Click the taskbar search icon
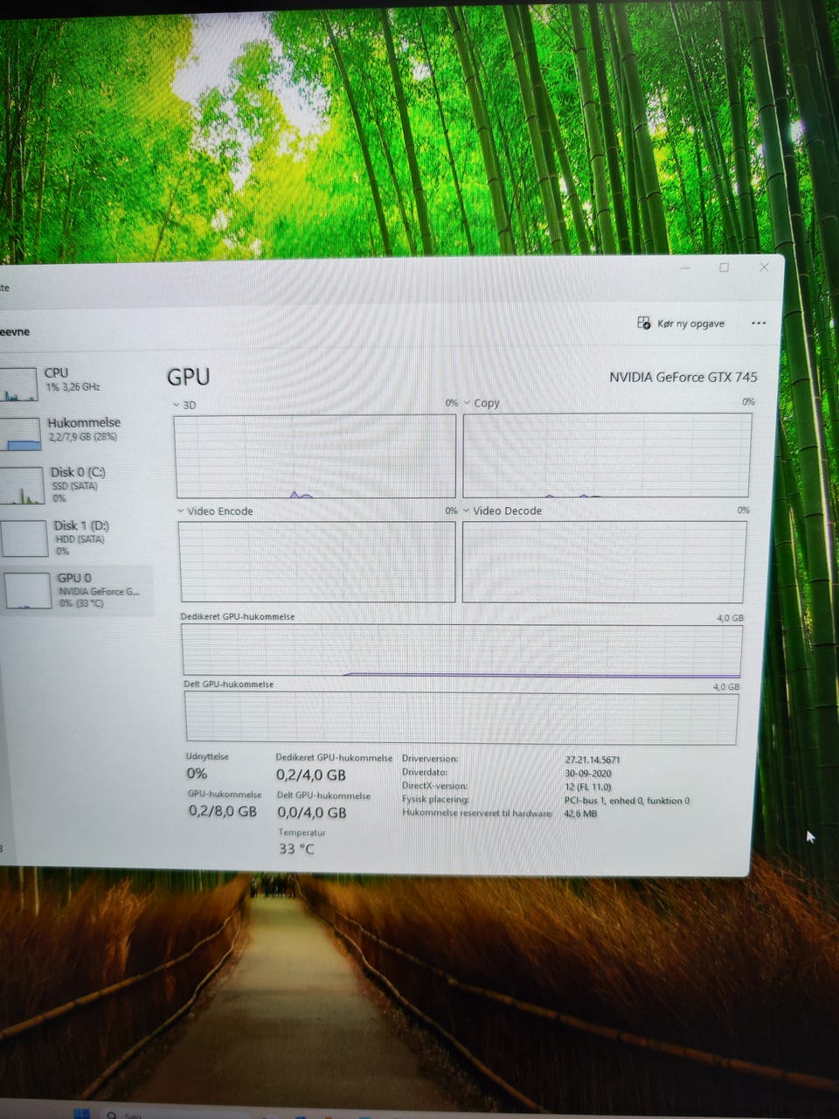 click(x=112, y=1115)
